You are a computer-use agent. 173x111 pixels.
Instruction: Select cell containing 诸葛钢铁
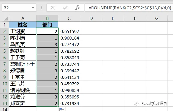click(x=23, y=90)
